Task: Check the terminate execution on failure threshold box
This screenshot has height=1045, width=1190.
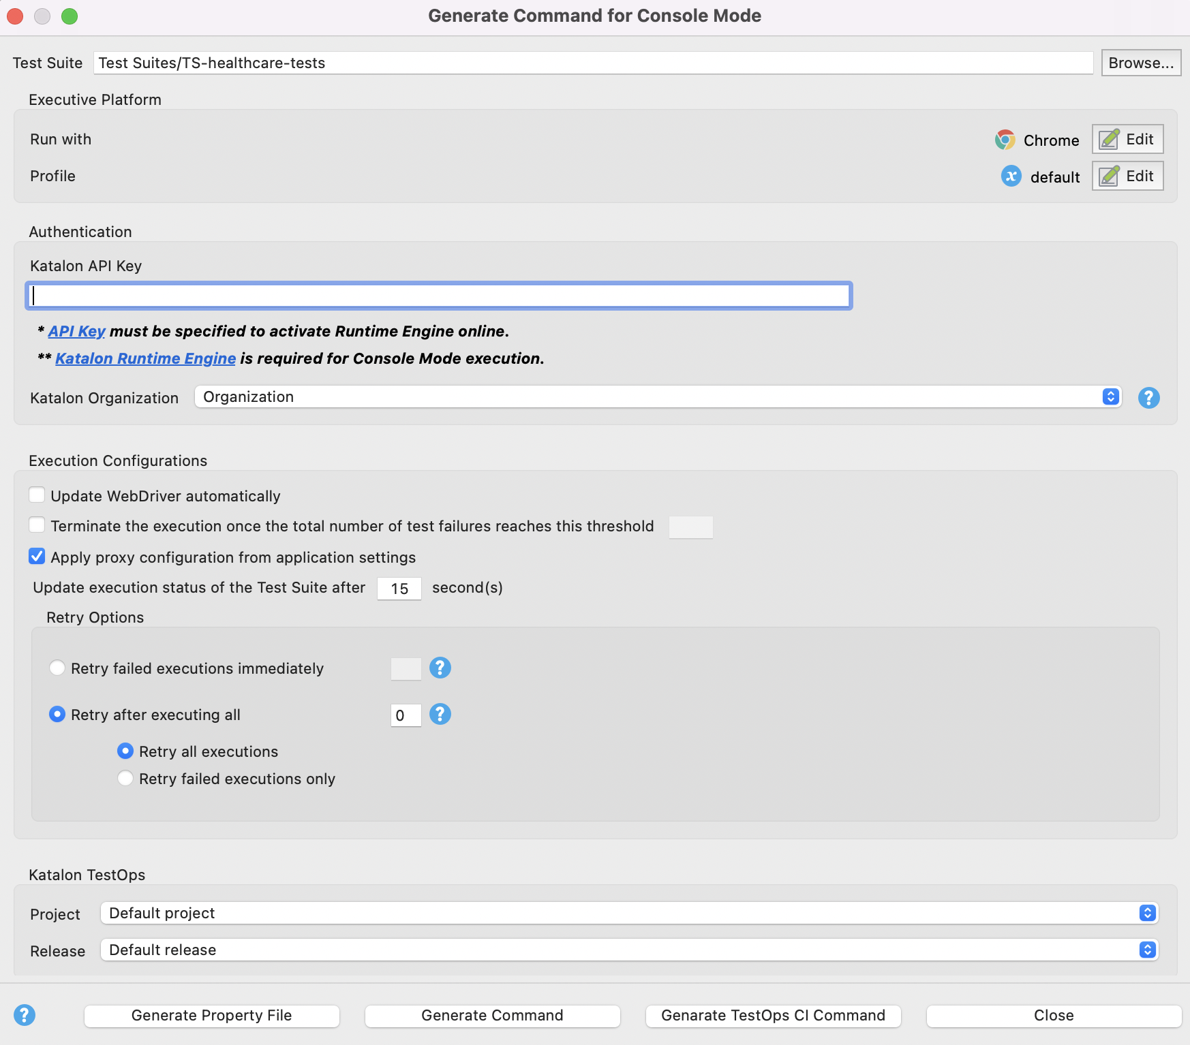Action: pyautogui.click(x=37, y=525)
